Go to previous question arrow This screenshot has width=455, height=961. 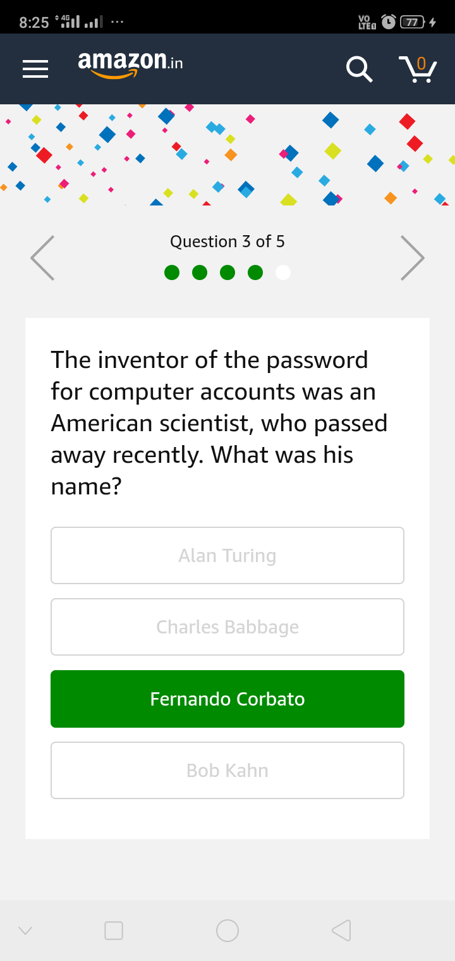point(42,258)
